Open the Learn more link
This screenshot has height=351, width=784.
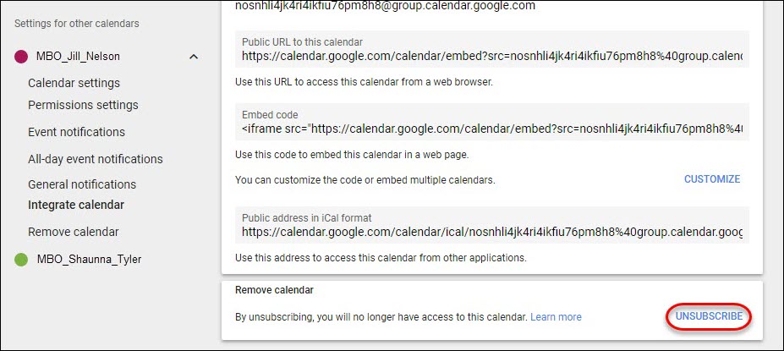pos(556,317)
